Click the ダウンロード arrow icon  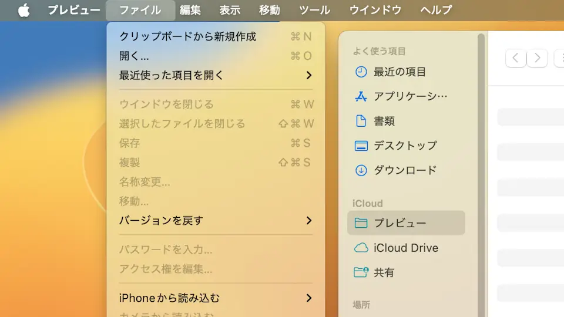[x=361, y=170]
